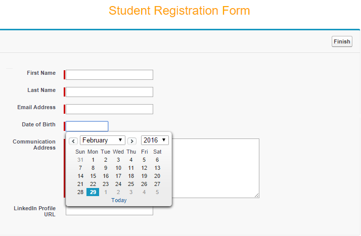Choose February 1 in the calendar

click(x=93, y=160)
